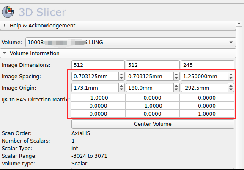Select the -1.0000 cell in matrix second row
244x170 pixels.
coord(152,106)
